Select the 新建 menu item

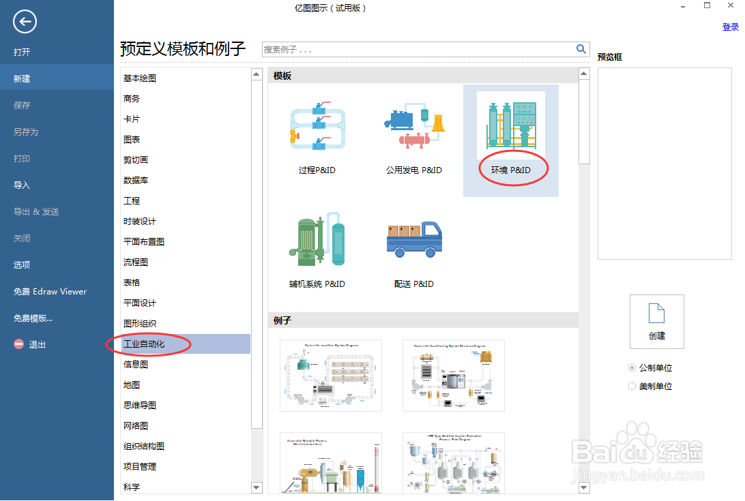tap(57, 78)
